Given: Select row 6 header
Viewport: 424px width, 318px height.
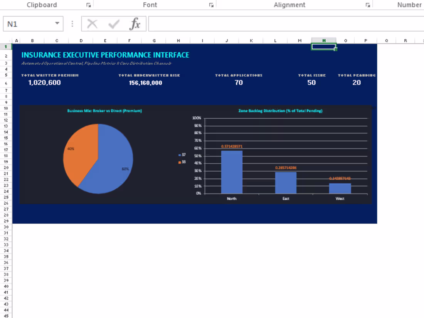Looking at the screenshot, I should click(6, 83).
